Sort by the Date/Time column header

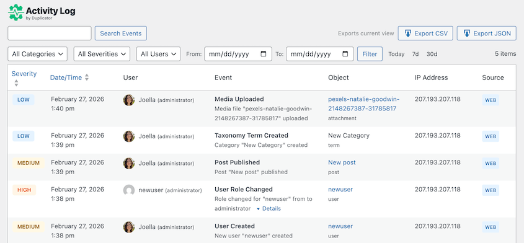pos(66,77)
